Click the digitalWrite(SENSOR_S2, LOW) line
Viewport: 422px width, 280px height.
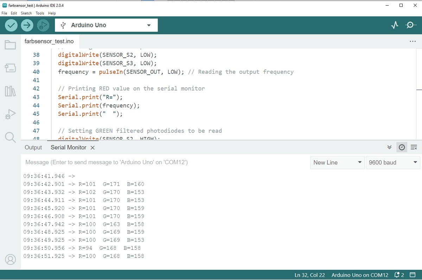tap(107, 55)
